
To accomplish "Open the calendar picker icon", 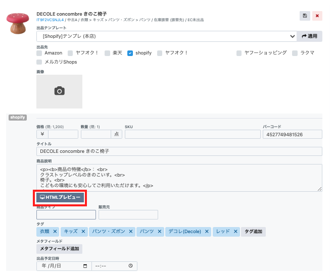I will [85, 266].
